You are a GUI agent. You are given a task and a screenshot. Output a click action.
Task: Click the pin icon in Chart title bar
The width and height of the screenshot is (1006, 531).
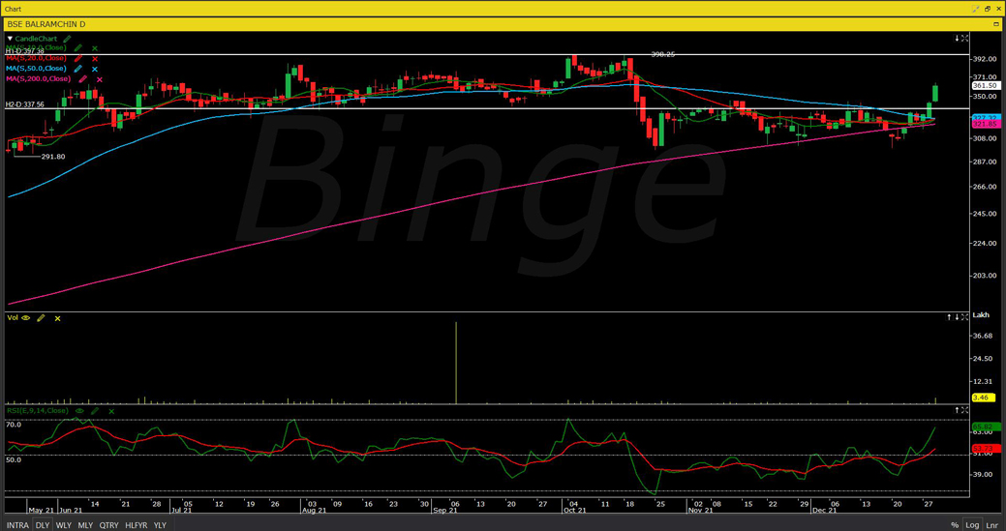[x=976, y=9]
